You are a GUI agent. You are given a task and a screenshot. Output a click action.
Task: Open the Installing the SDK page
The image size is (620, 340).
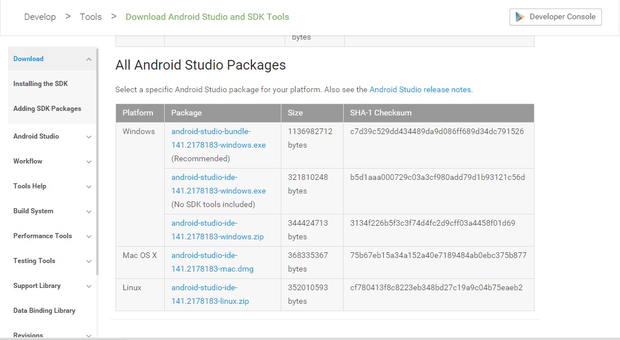[x=40, y=83]
